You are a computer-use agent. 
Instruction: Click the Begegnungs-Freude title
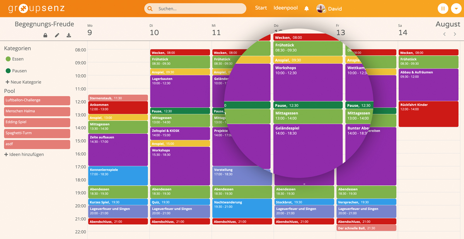(44, 24)
